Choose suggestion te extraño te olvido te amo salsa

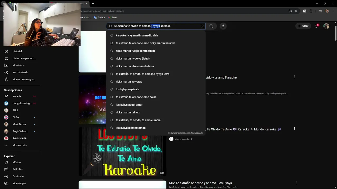156,97
